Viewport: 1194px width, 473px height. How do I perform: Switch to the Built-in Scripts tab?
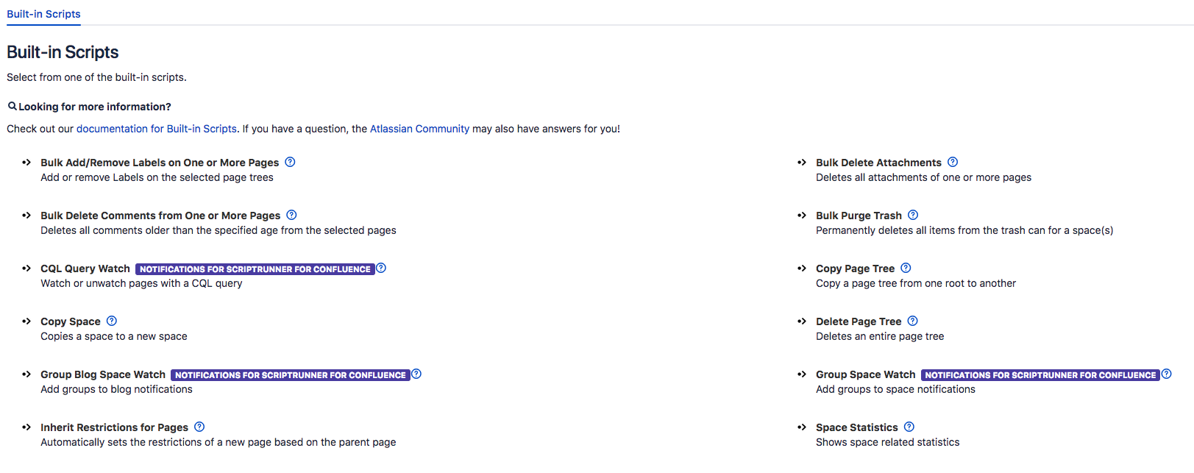coord(43,14)
